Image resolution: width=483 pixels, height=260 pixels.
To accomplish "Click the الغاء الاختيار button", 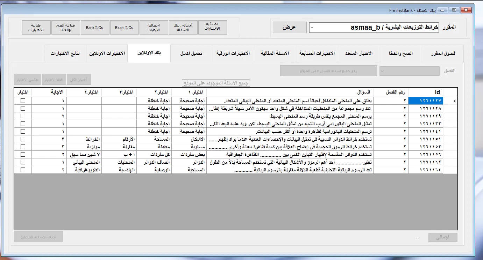I will coord(54,80).
